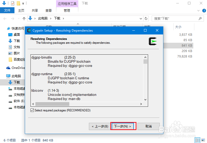This screenshot has height=143, width=207.
Task: Select OneDrive in navigation pane
Action: [16, 68]
